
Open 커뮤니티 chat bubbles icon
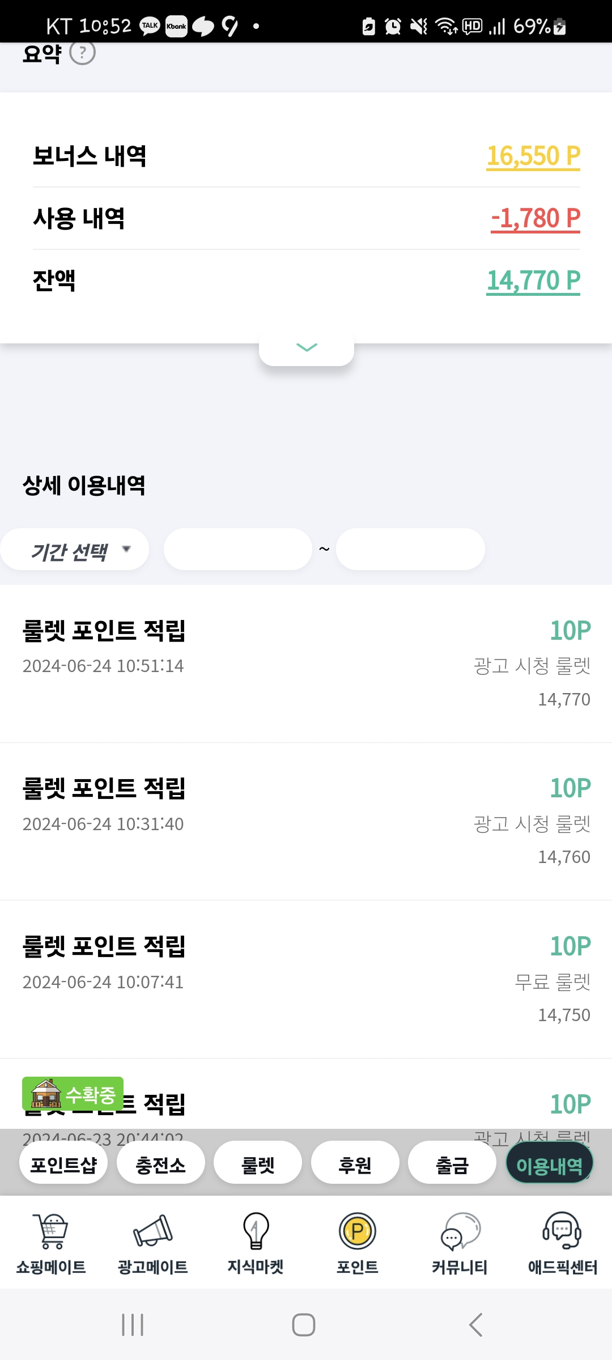tap(460, 1231)
